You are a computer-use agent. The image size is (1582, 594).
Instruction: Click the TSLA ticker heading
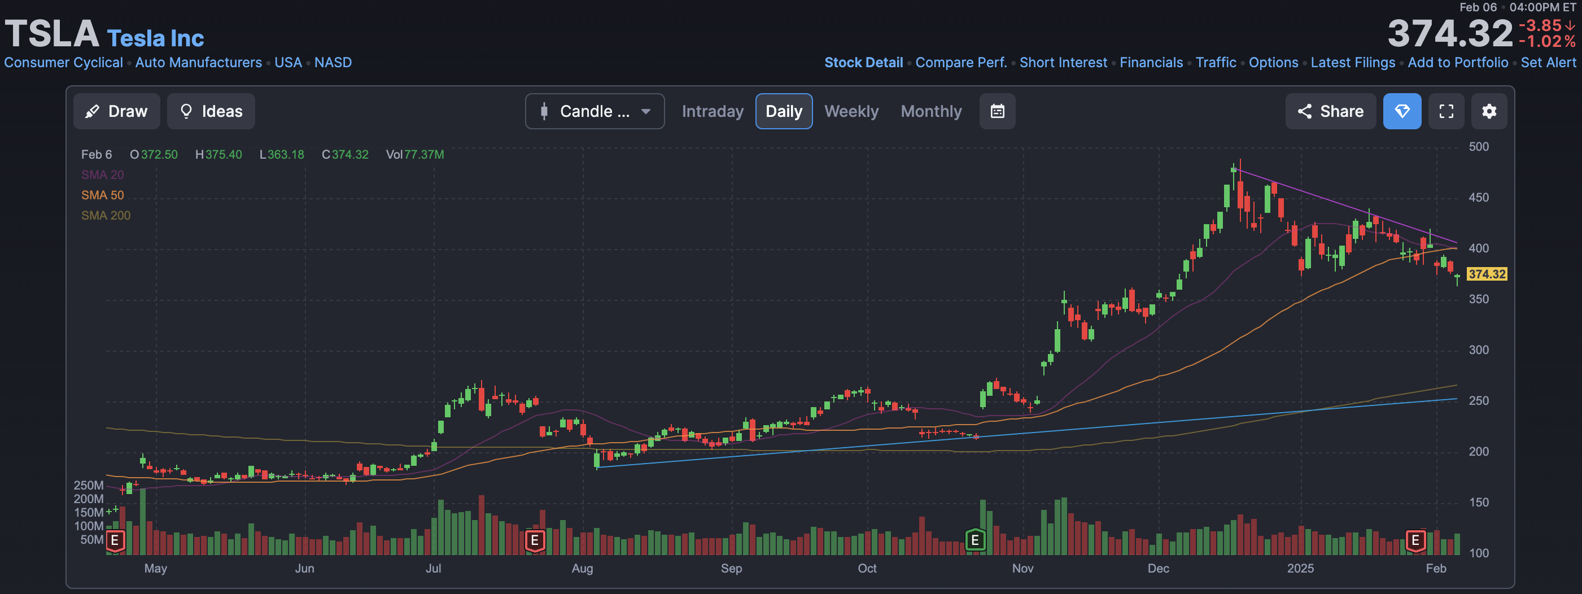(x=51, y=33)
